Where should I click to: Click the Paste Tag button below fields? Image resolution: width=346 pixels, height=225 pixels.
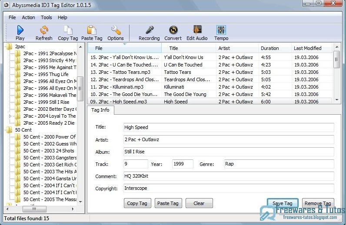pos(168,203)
